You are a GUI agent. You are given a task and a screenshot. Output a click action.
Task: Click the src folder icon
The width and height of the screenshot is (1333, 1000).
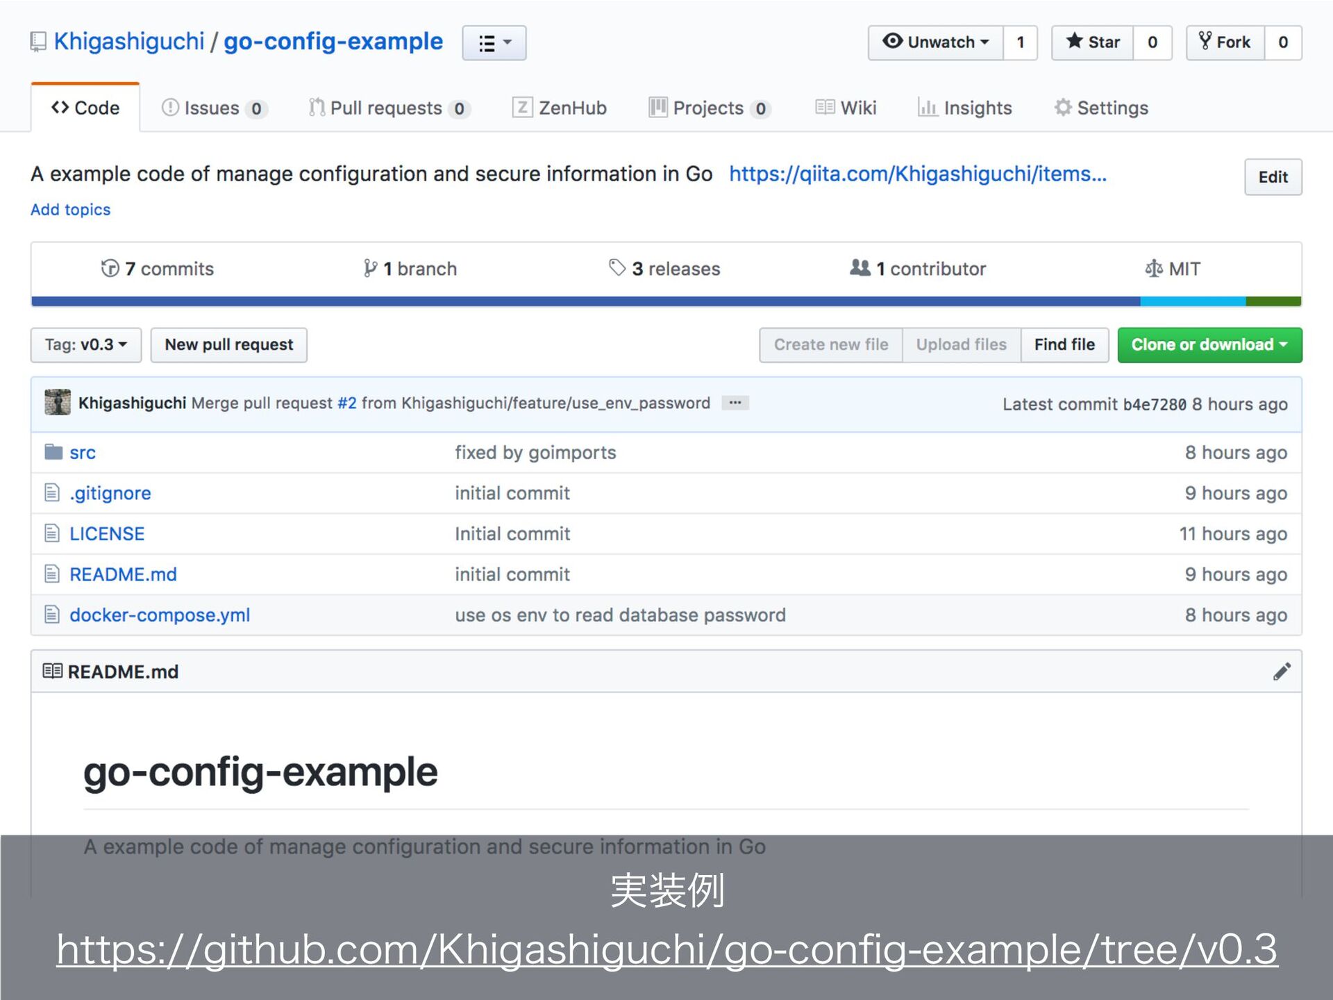tap(53, 452)
